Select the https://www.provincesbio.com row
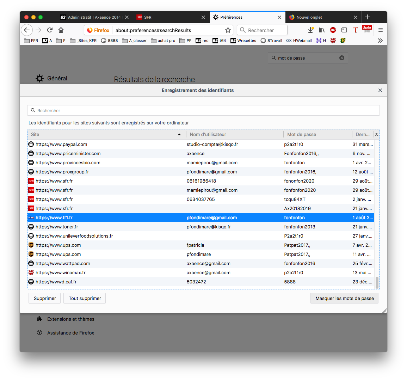 click(x=201, y=163)
